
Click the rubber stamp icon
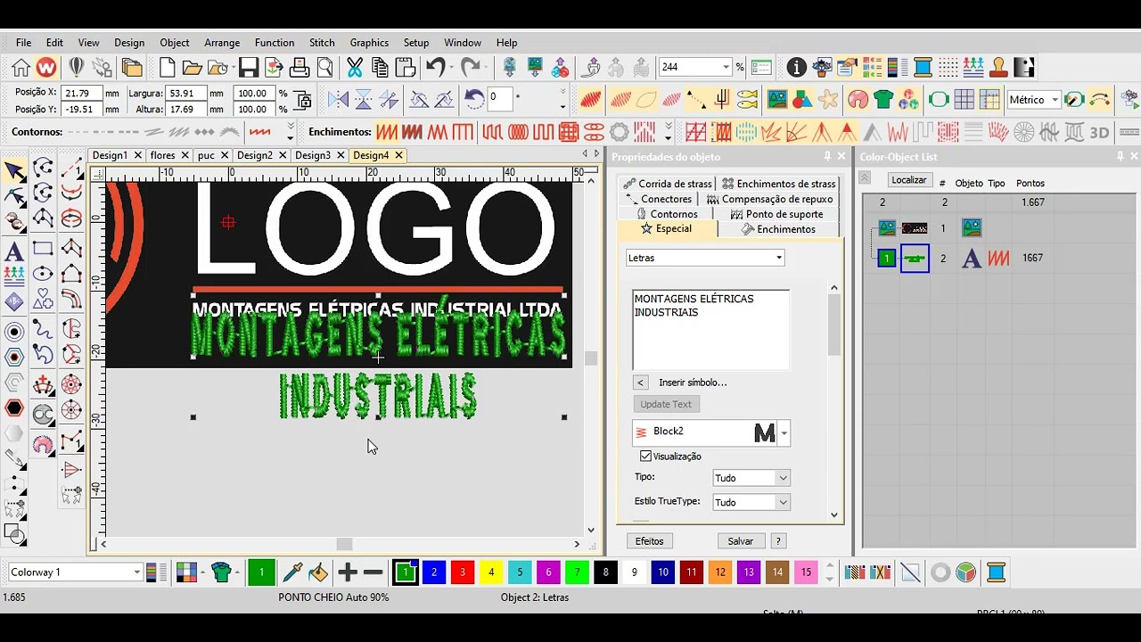pyautogui.click(x=998, y=67)
